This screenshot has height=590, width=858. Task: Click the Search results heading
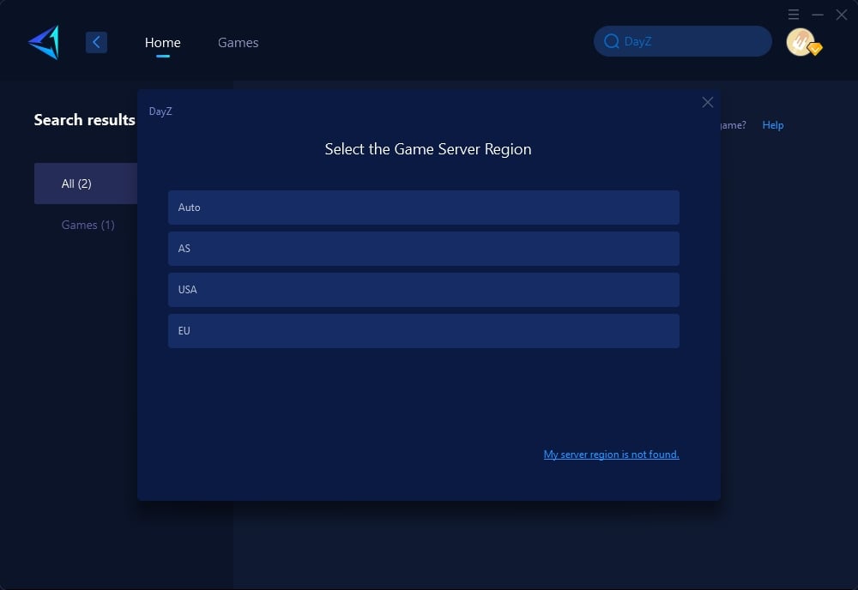84,120
